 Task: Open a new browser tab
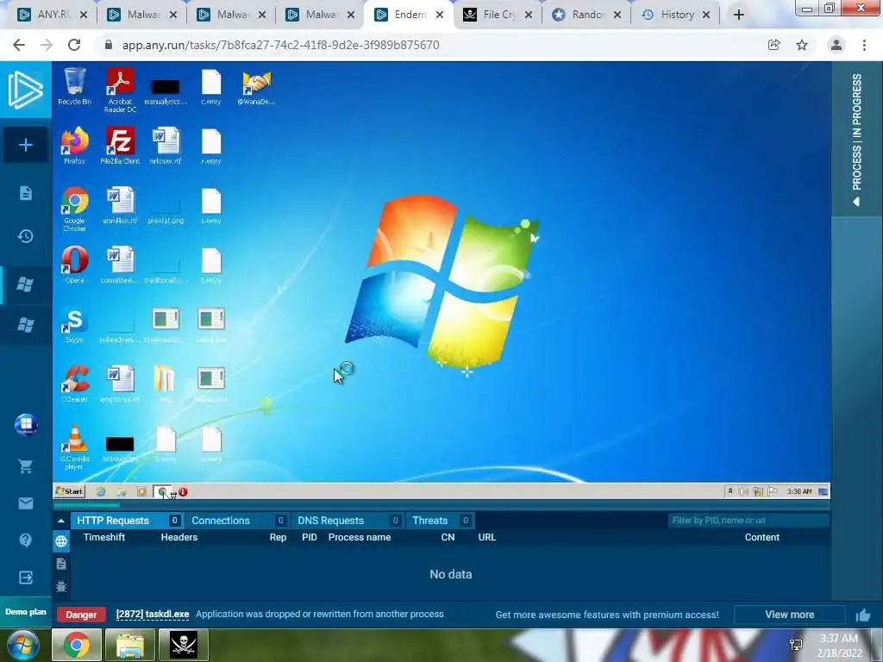[739, 15]
